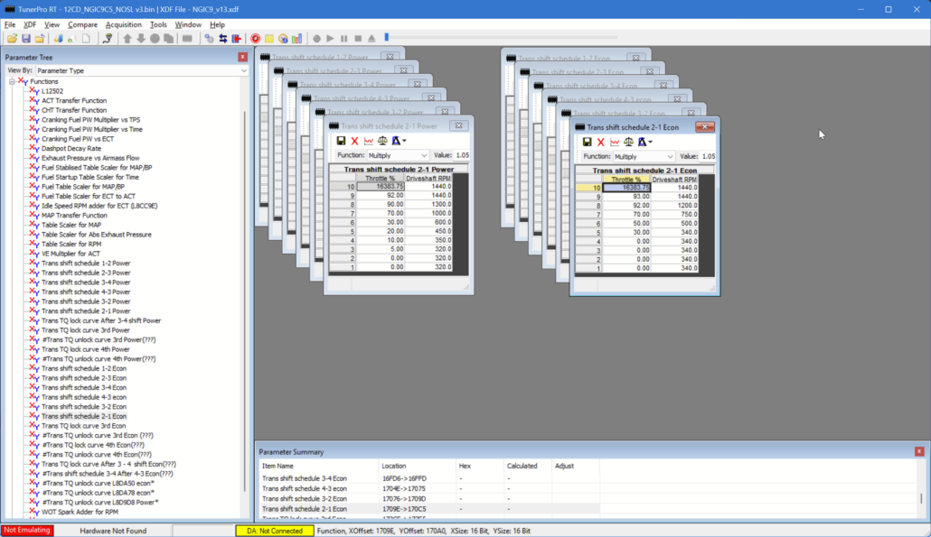Click the chip emulator icon in main toolbar
This screenshot has width=931, height=537.
(187, 39)
